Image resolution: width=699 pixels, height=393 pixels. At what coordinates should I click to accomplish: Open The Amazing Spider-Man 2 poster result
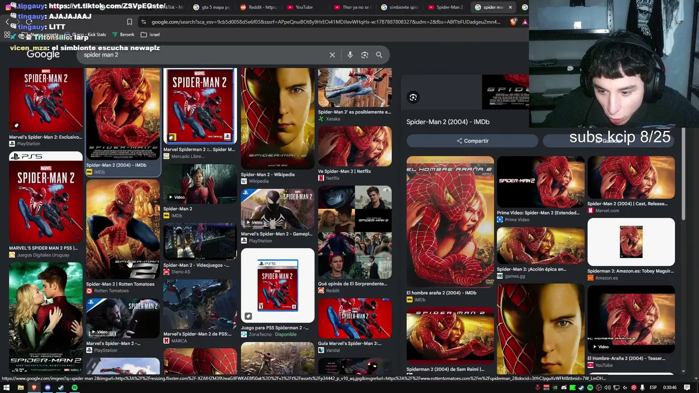click(46, 317)
